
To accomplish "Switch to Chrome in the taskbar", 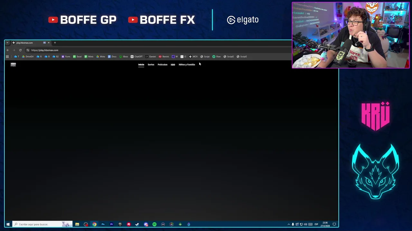I will coord(94,224).
